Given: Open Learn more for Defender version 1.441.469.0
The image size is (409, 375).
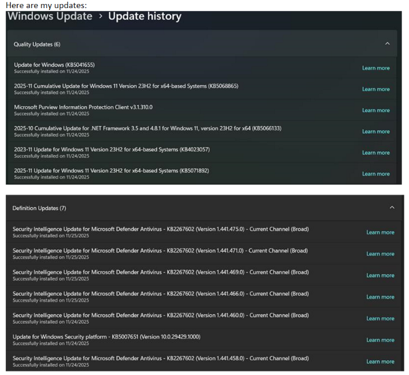Looking at the screenshot, I should 380,275.
